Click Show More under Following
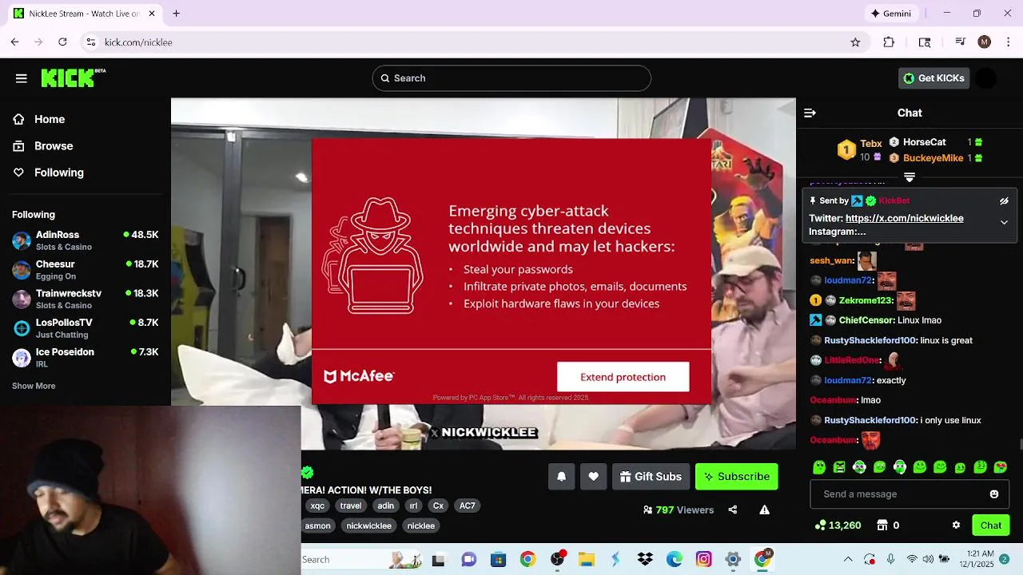Image resolution: width=1023 pixels, height=575 pixels. click(x=34, y=386)
